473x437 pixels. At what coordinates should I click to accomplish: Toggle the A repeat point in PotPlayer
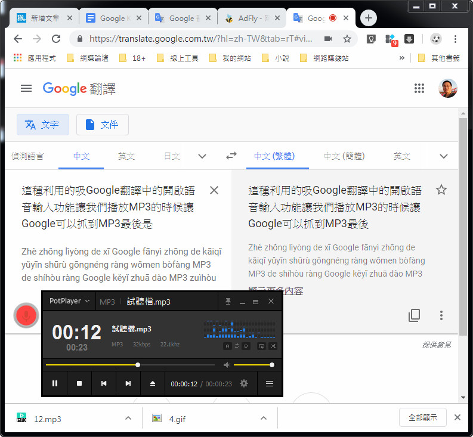(x=227, y=346)
